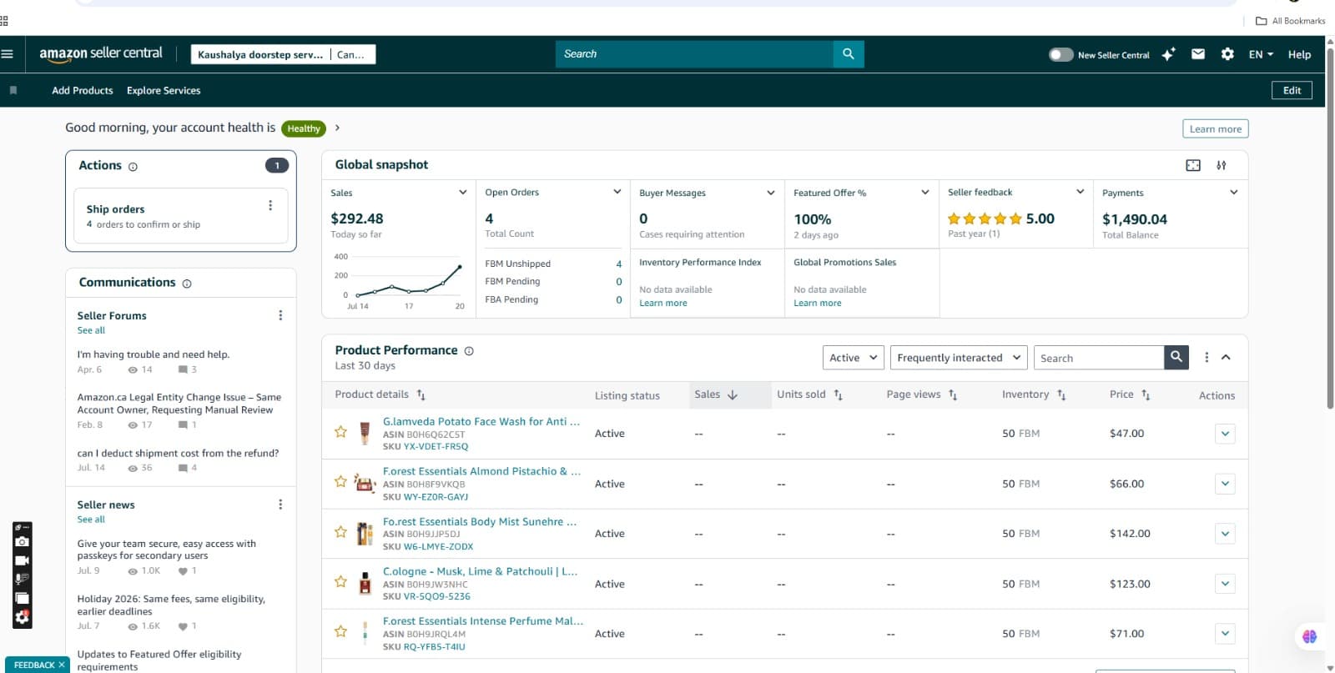Click the header Search input field
The image size is (1335, 673).
click(694, 54)
